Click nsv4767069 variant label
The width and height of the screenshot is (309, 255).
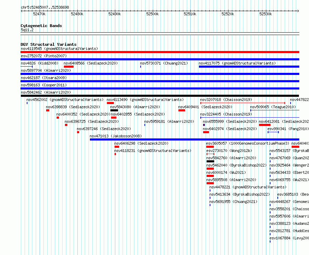[x=289, y=158]
